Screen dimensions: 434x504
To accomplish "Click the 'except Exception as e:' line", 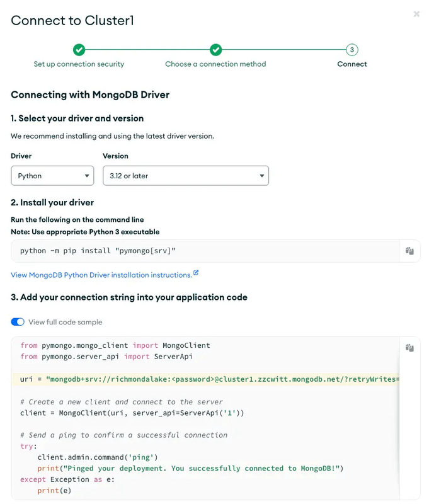I will click(67, 479).
